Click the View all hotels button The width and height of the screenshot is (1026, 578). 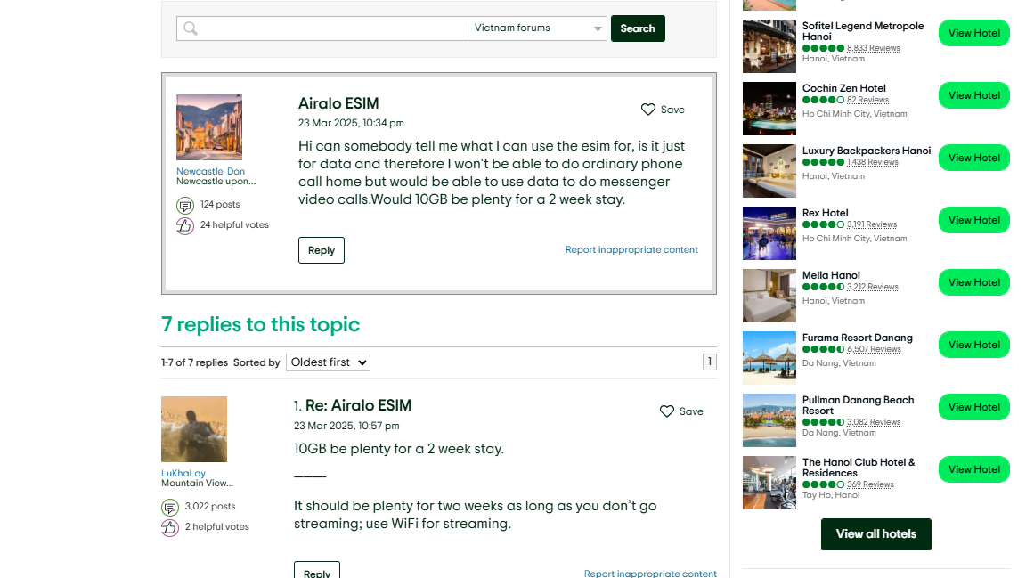[x=876, y=534]
